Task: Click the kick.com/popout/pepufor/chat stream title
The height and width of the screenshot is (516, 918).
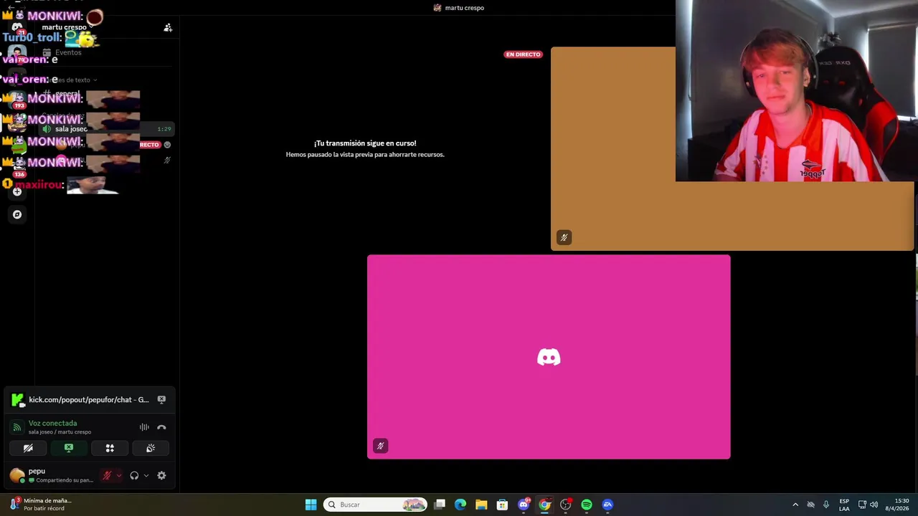Action: (x=89, y=400)
